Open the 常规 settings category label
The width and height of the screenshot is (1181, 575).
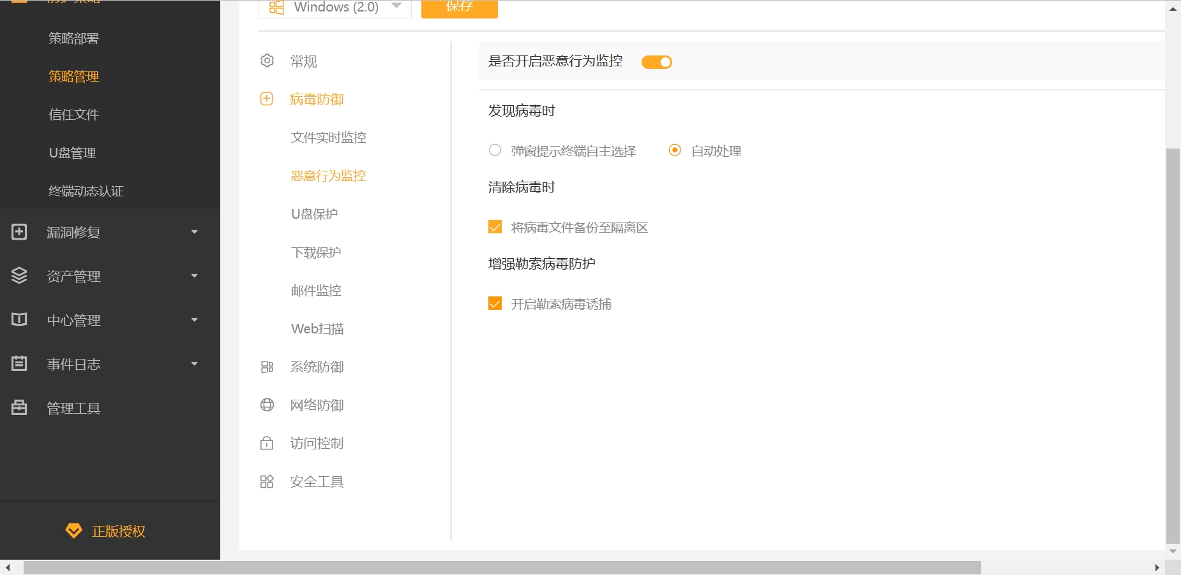tap(303, 61)
